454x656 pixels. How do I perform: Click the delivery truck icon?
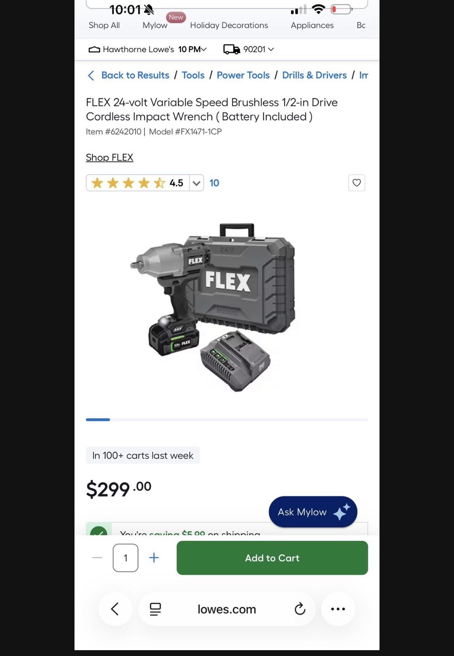[x=232, y=49]
